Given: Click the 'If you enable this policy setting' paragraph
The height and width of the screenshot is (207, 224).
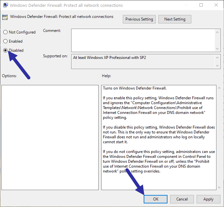Looking at the screenshot, I should pos(158,108).
